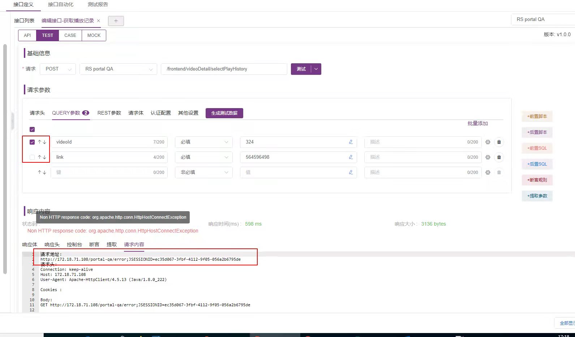The image size is (575, 337).
Task: Uncheck the videoId parameter checkbox
Action: point(32,142)
